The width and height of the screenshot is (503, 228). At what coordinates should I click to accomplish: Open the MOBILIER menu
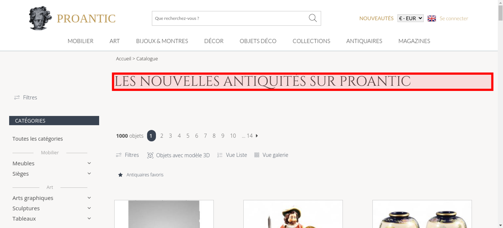click(x=80, y=41)
